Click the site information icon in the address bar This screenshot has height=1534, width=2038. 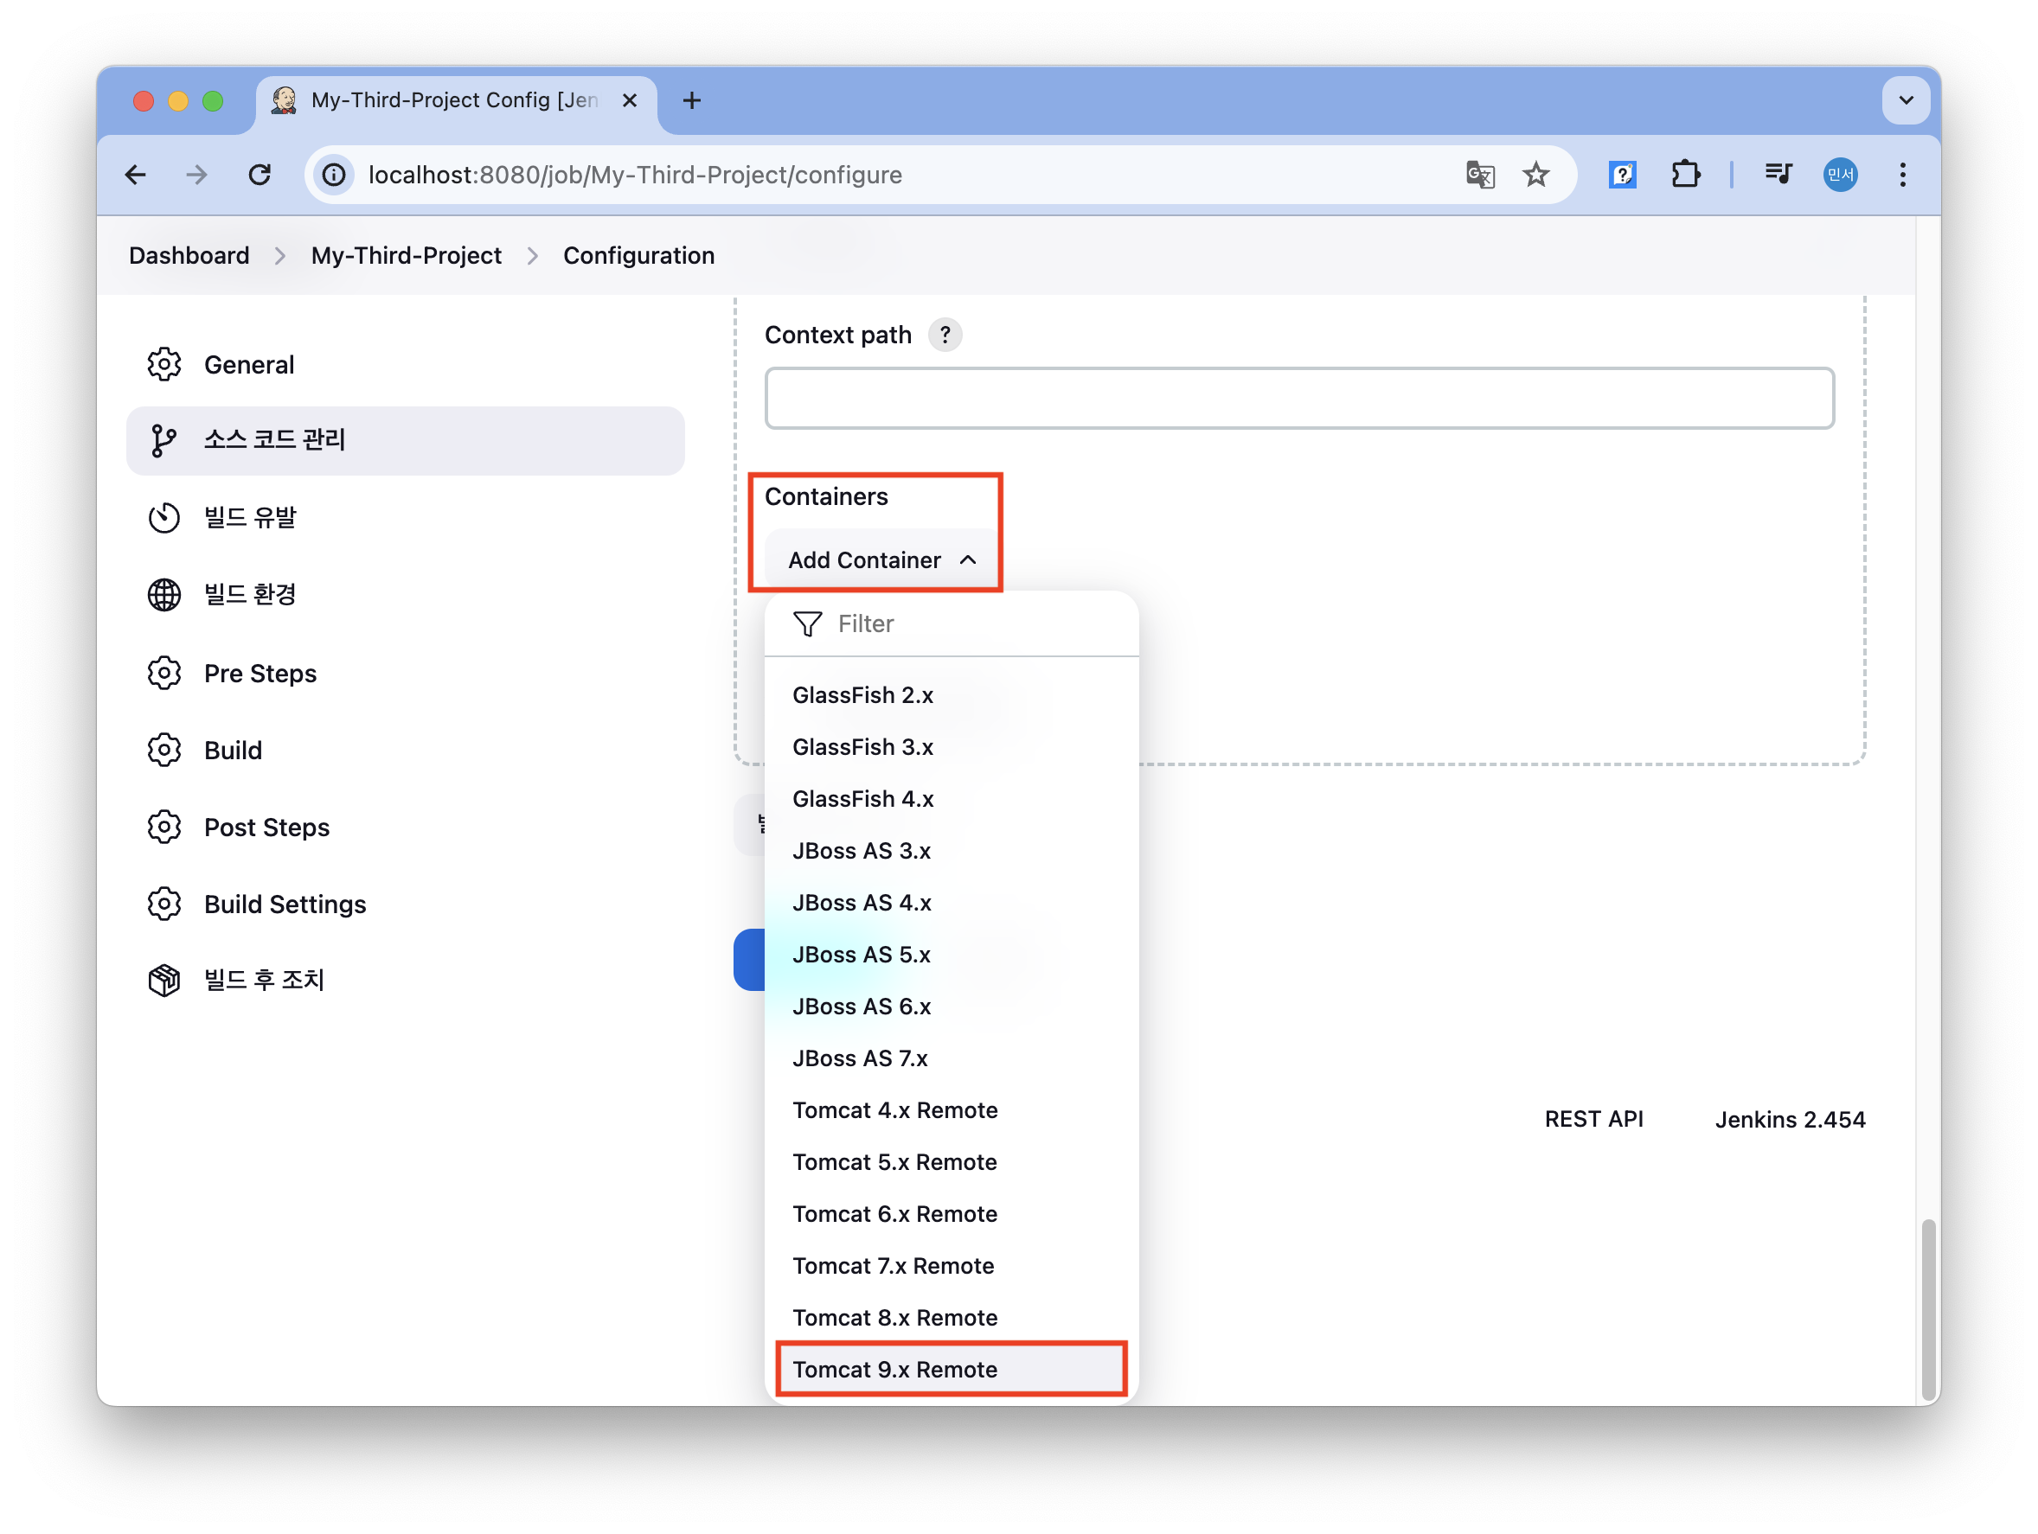tap(335, 175)
